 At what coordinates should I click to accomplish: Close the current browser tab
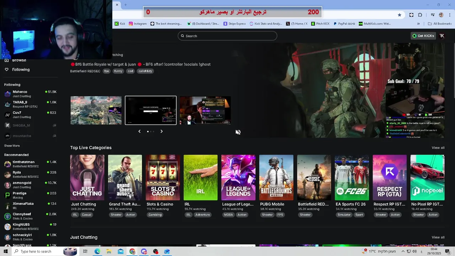[x=117, y=5]
